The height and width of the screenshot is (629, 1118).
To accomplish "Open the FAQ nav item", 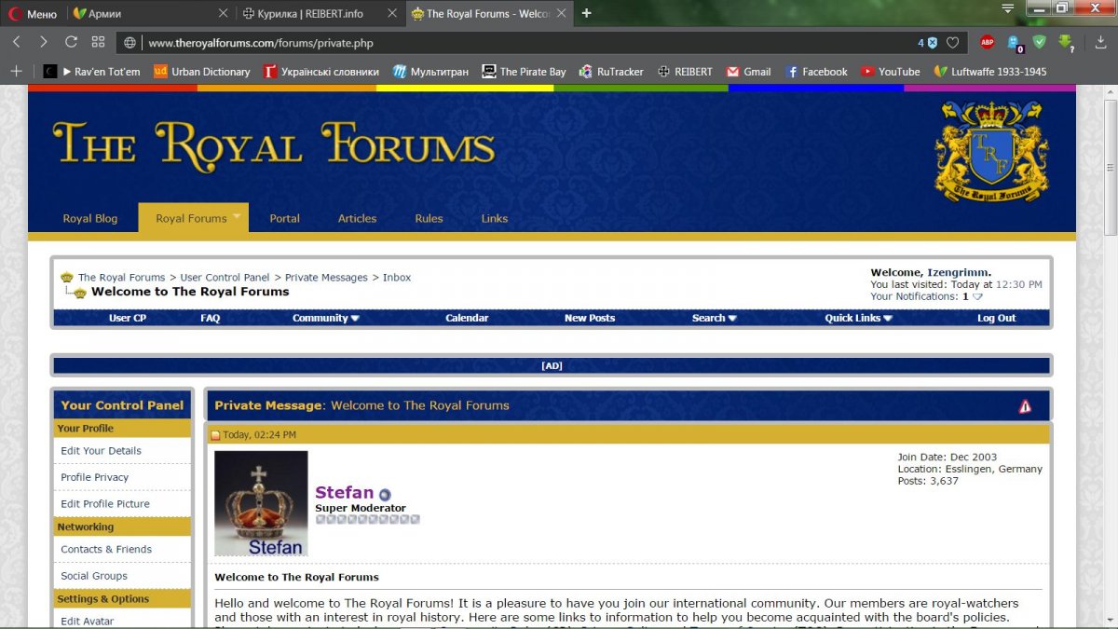I will 211,318.
